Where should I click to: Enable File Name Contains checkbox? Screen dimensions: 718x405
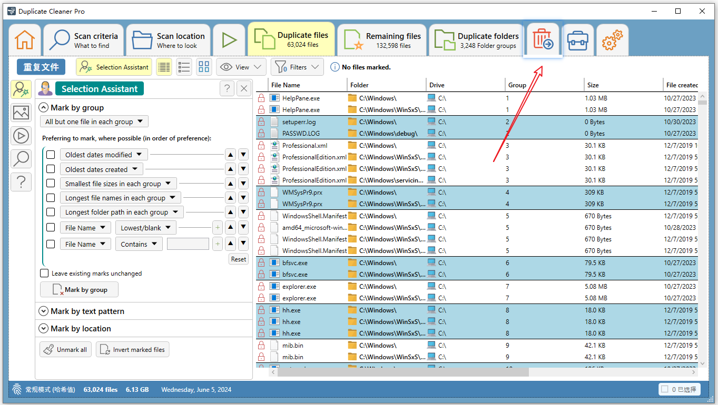tap(51, 244)
